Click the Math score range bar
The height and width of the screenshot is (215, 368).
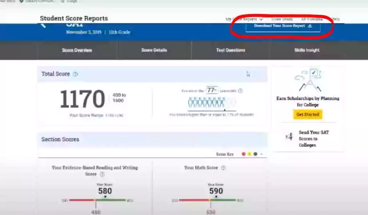(x=208, y=200)
